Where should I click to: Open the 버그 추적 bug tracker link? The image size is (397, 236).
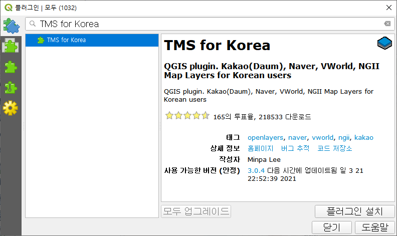pos(295,148)
